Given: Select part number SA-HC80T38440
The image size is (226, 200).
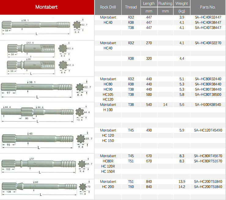Looking at the screenshot, I should pos(208,89).
